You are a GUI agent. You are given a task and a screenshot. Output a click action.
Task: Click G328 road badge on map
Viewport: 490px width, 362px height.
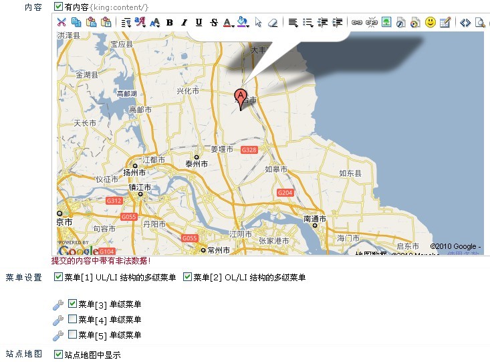(x=249, y=150)
